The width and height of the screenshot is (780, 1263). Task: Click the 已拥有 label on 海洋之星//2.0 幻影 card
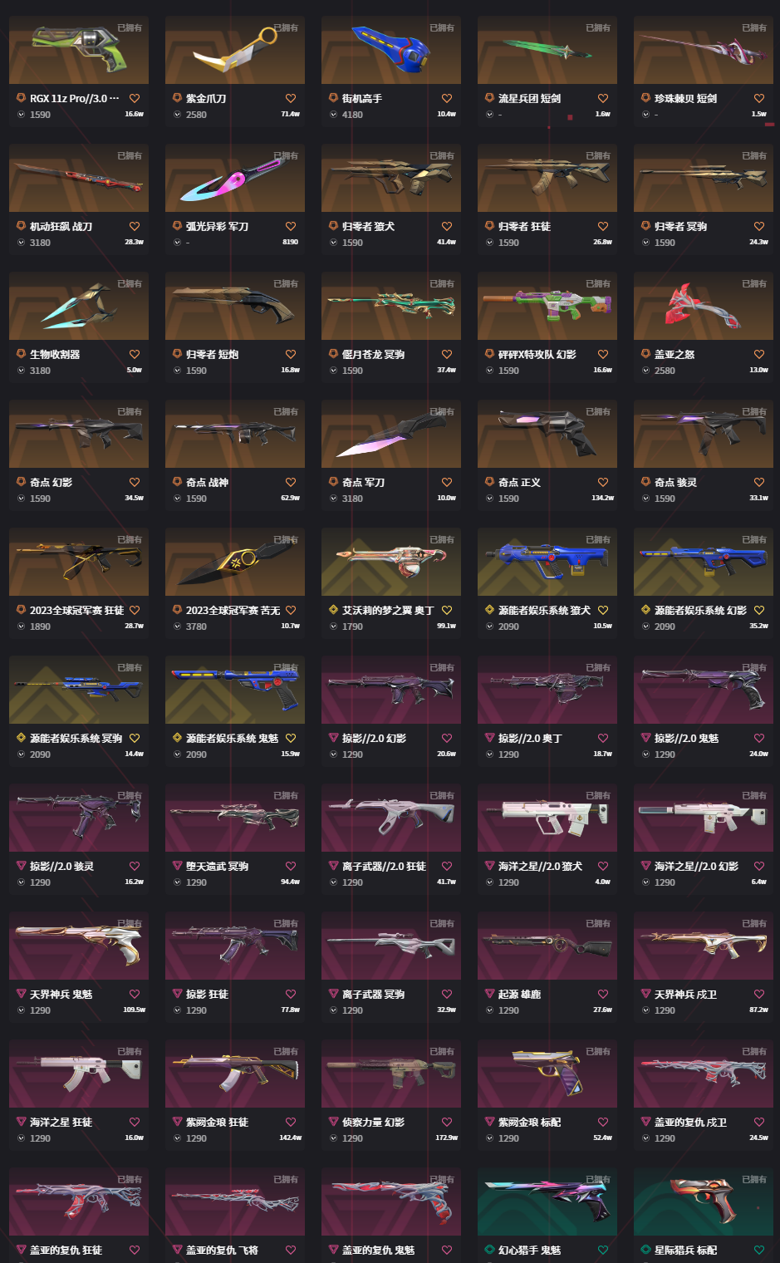754,795
